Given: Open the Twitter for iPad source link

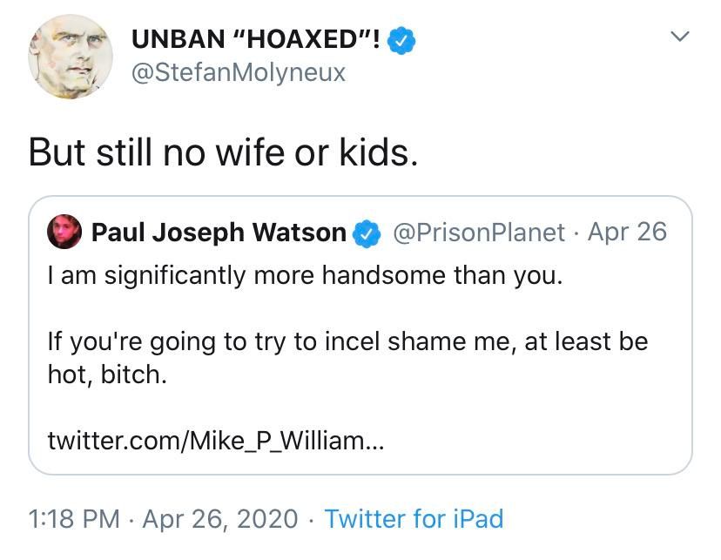Looking at the screenshot, I should coord(414,519).
